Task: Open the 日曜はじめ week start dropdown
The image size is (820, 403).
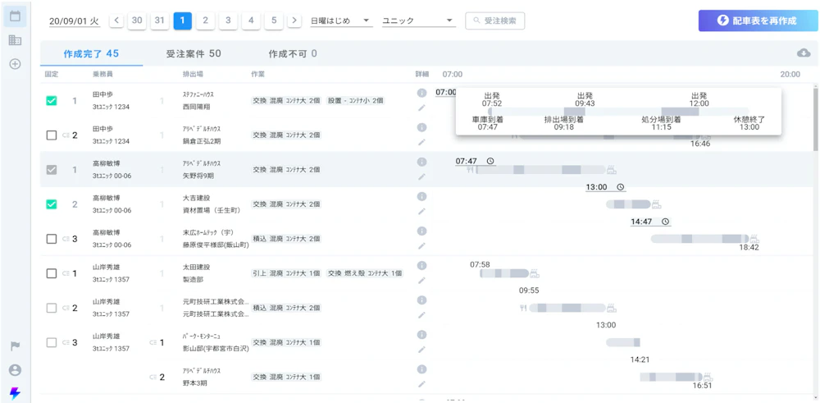Action: coord(341,21)
